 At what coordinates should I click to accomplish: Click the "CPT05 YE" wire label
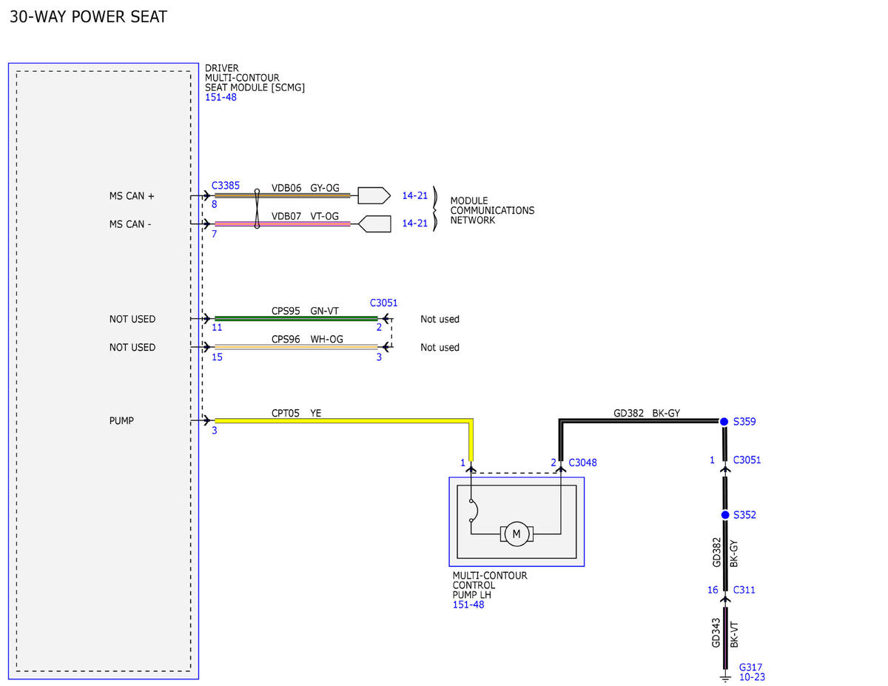pyautogui.click(x=296, y=413)
